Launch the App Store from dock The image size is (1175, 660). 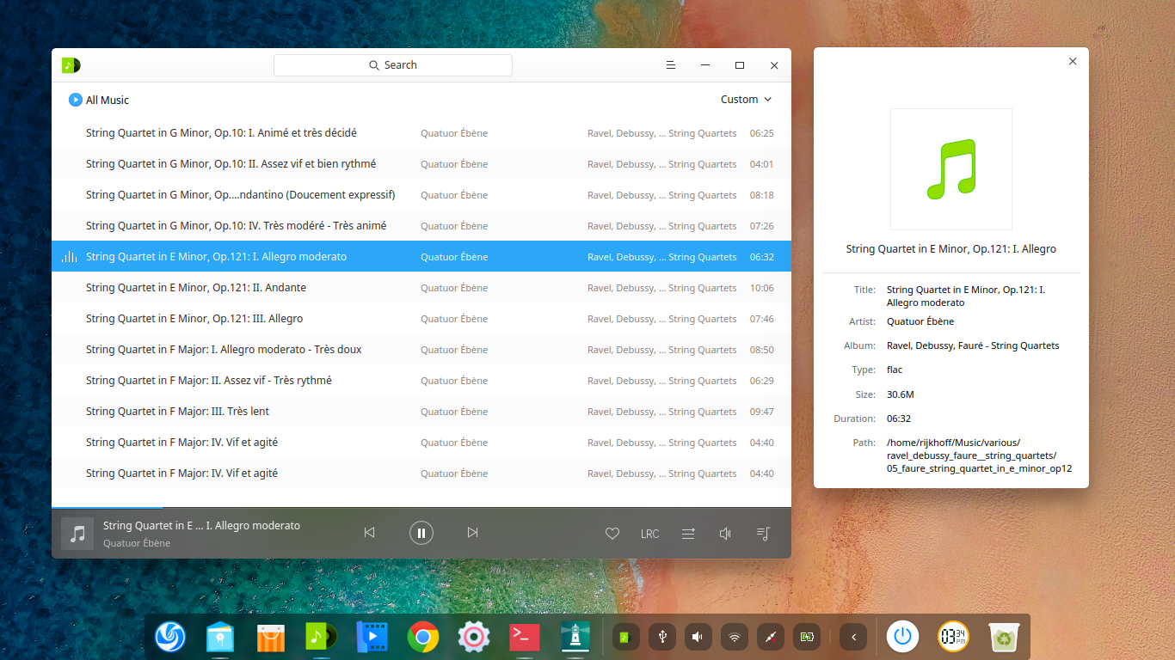[x=271, y=637]
